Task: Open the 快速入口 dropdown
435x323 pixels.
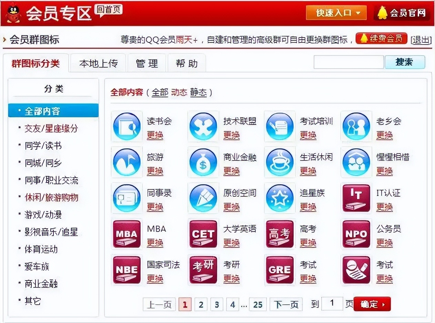Action: click(336, 12)
